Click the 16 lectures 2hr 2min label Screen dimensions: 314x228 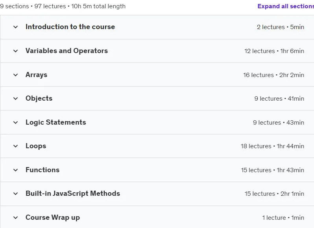tap(273, 75)
